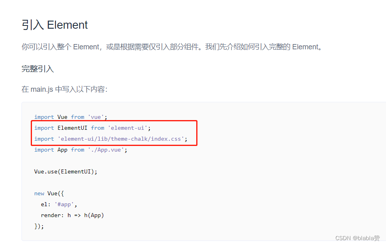
Task: Click the "完整引入" subheading
Action: (x=38, y=69)
